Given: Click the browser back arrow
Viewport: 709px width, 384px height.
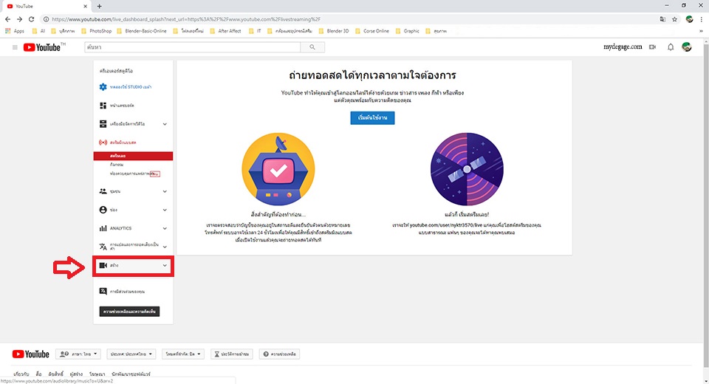Looking at the screenshot, I should click(7, 19).
